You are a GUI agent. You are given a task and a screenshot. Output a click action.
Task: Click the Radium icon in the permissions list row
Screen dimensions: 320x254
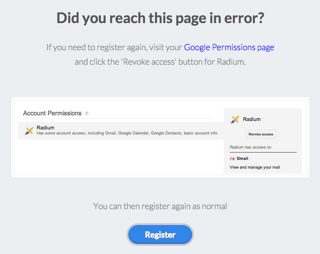tap(29, 130)
